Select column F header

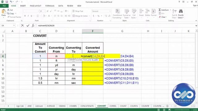click(x=93, y=31)
